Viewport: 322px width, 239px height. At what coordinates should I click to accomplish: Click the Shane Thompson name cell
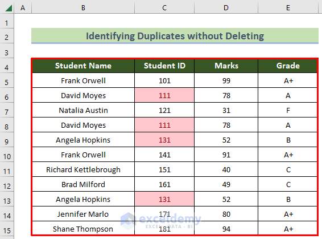point(83,229)
